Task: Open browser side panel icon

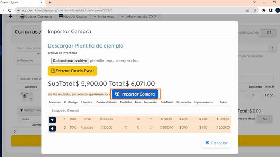Action: coord(270,10)
